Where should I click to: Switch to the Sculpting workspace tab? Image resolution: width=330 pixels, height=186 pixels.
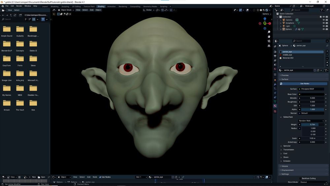(65, 7)
